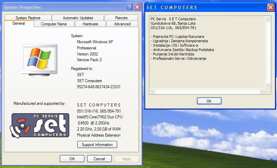The image size is (277, 168).
Task: Click the product ID 55274-648-8637434-23331
Action: click(x=99, y=87)
